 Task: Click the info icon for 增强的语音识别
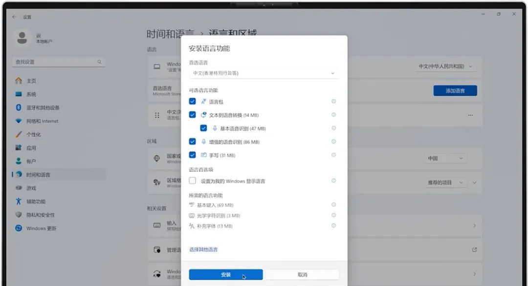pos(333,142)
